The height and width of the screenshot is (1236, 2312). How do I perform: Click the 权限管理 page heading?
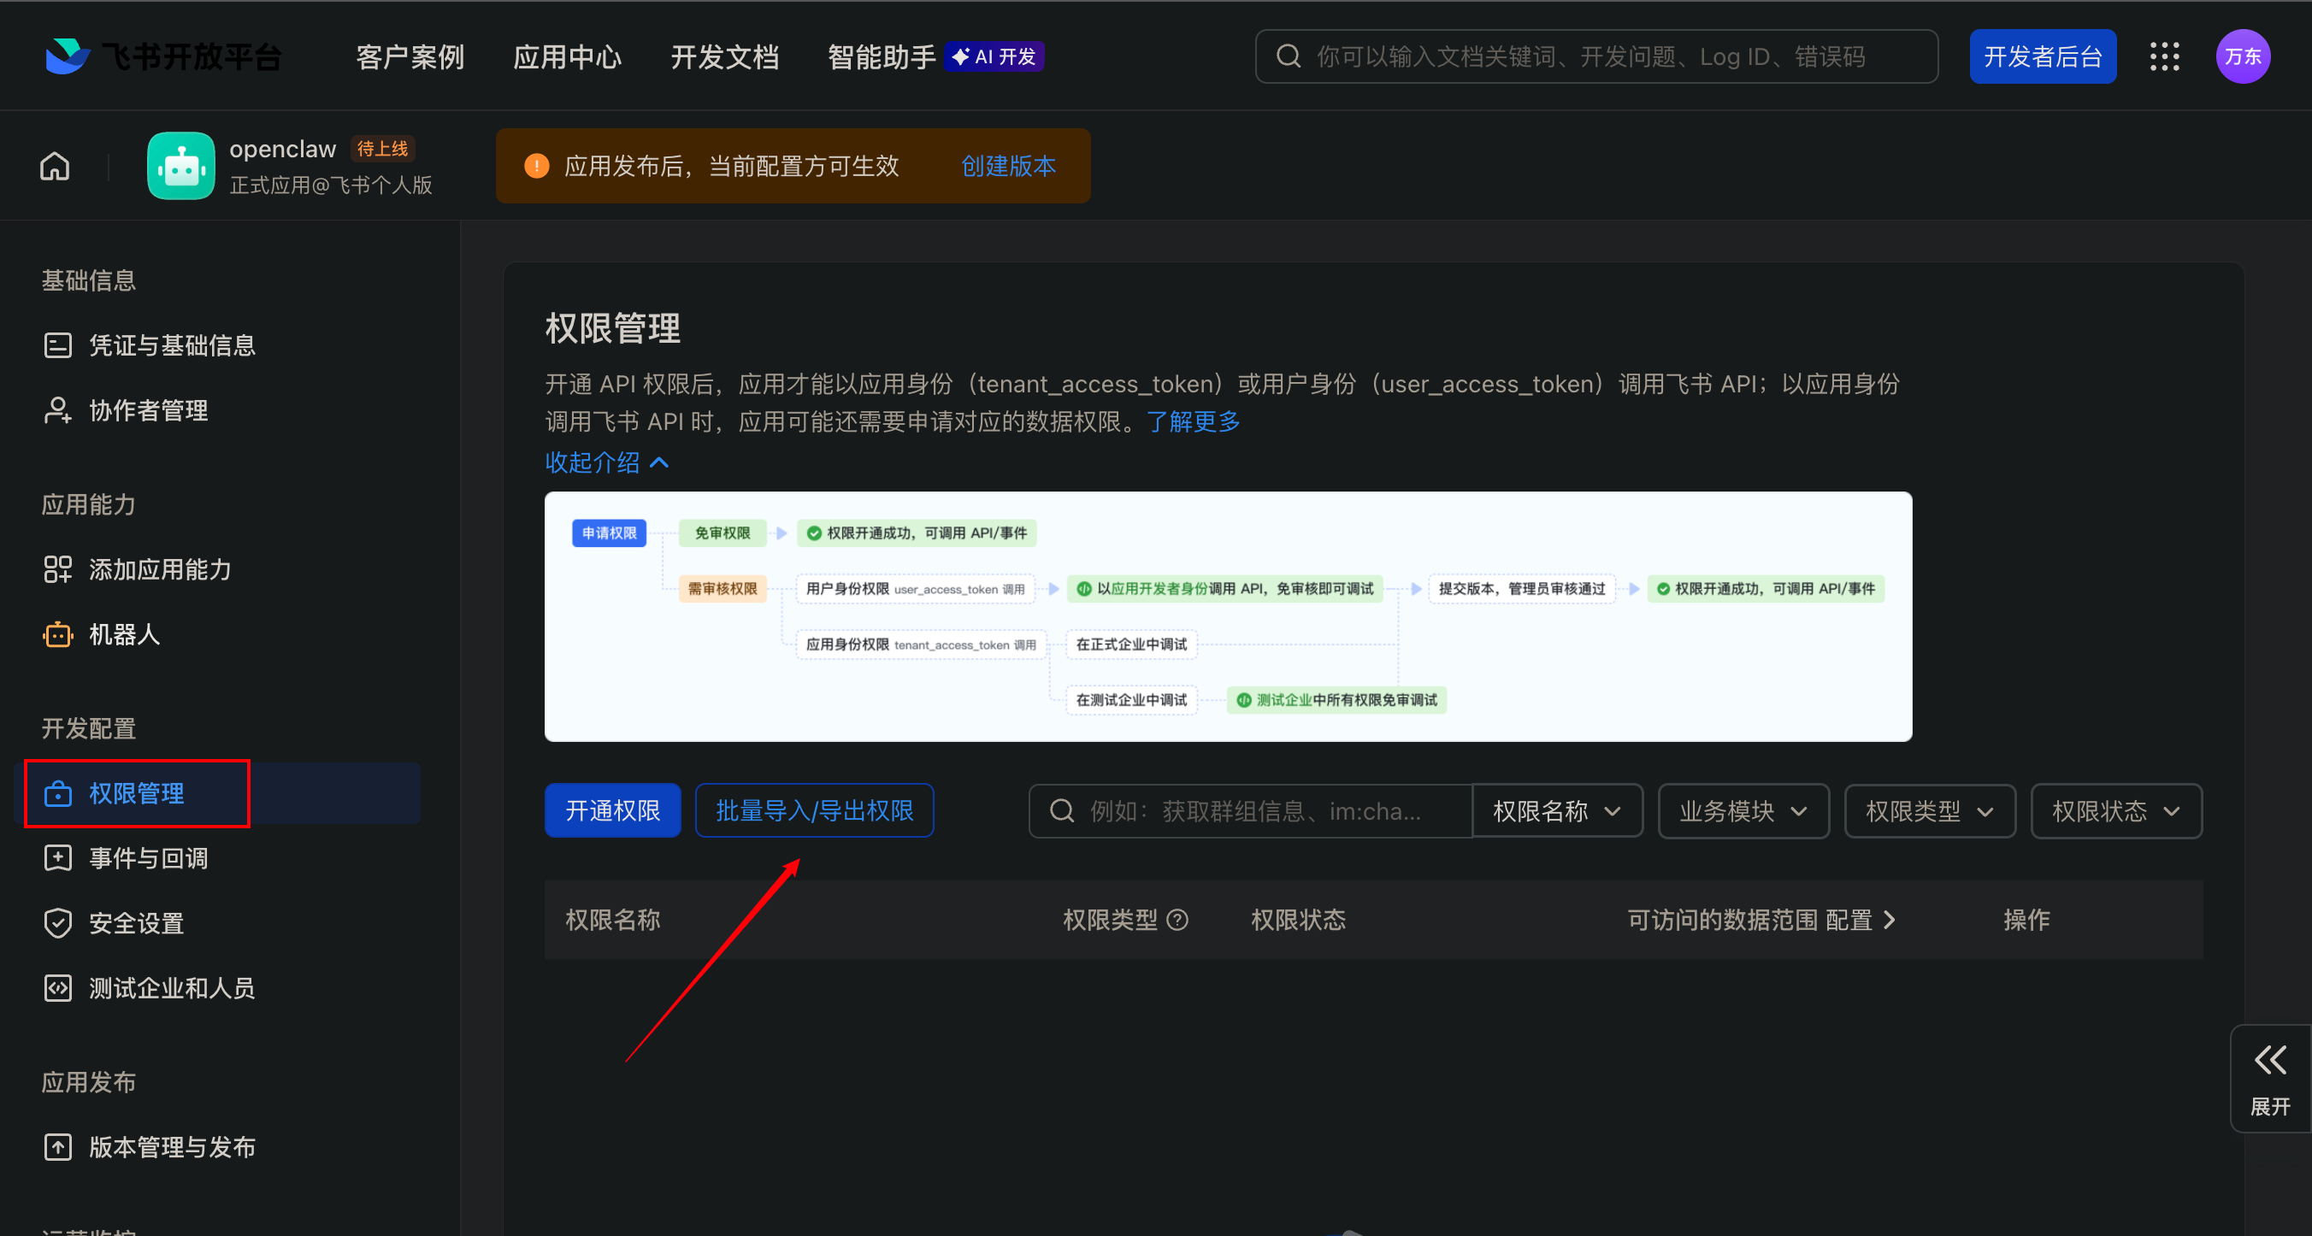click(613, 328)
